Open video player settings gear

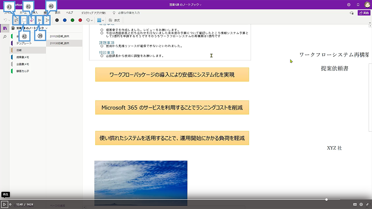tap(361, 204)
